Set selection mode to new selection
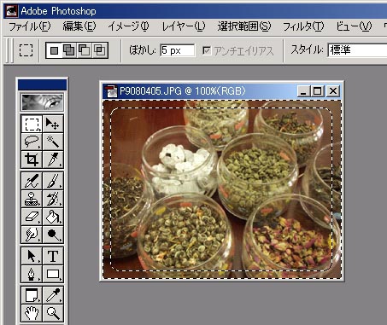Viewport: 387px width, 325px height. pyautogui.click(x=55, y=50)
